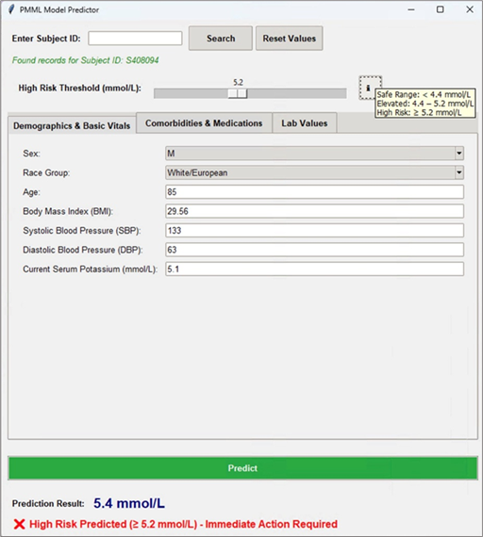Viewport: 483px width, 537px height.
Task: Click the green Predict button
Action: (x=242, y=468)
